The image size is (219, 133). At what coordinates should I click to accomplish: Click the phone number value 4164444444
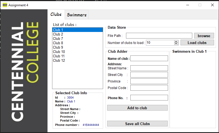click(91, 125)
